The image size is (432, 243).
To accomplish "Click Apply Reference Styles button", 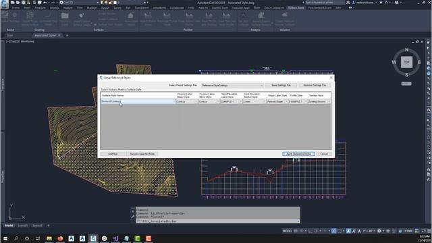I will click(x=298, y=154).
